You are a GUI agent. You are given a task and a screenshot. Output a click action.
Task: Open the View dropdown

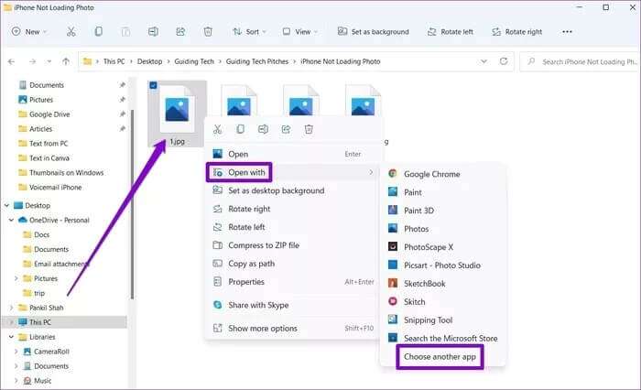[300, 31]
